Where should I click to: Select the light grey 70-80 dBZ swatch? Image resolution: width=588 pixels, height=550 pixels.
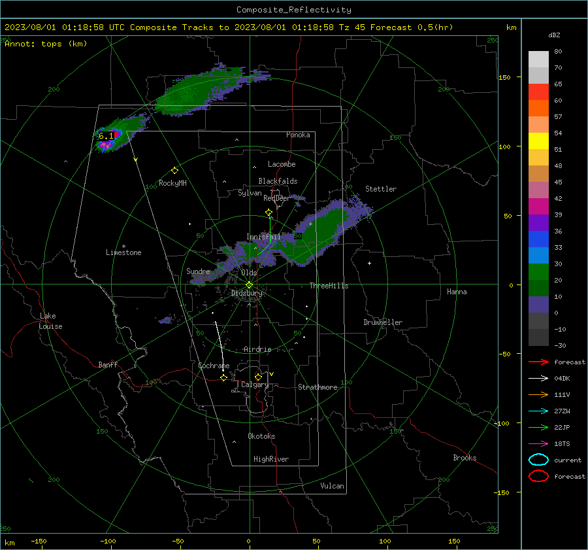pyautogui.click(x=538, y=59)
